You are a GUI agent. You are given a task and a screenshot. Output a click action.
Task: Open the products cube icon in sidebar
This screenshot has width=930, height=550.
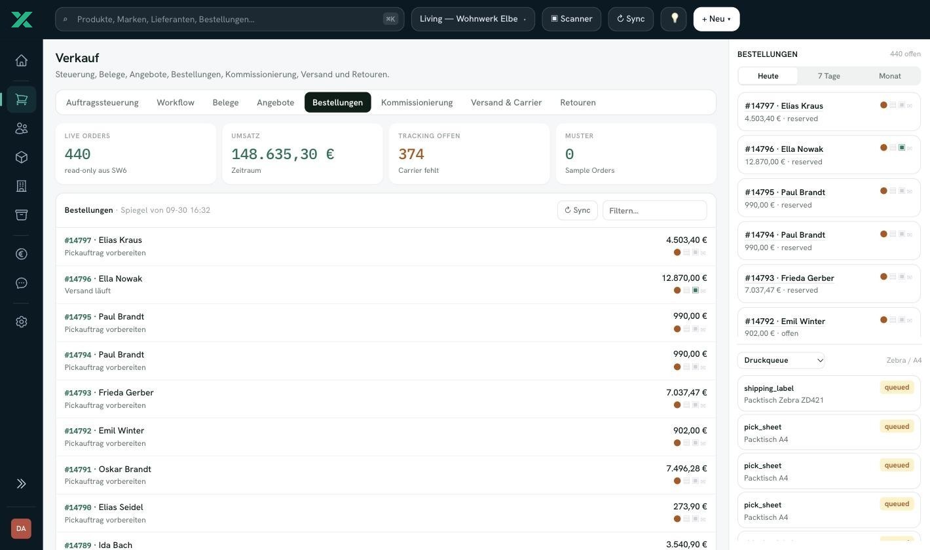click(22, 157)
